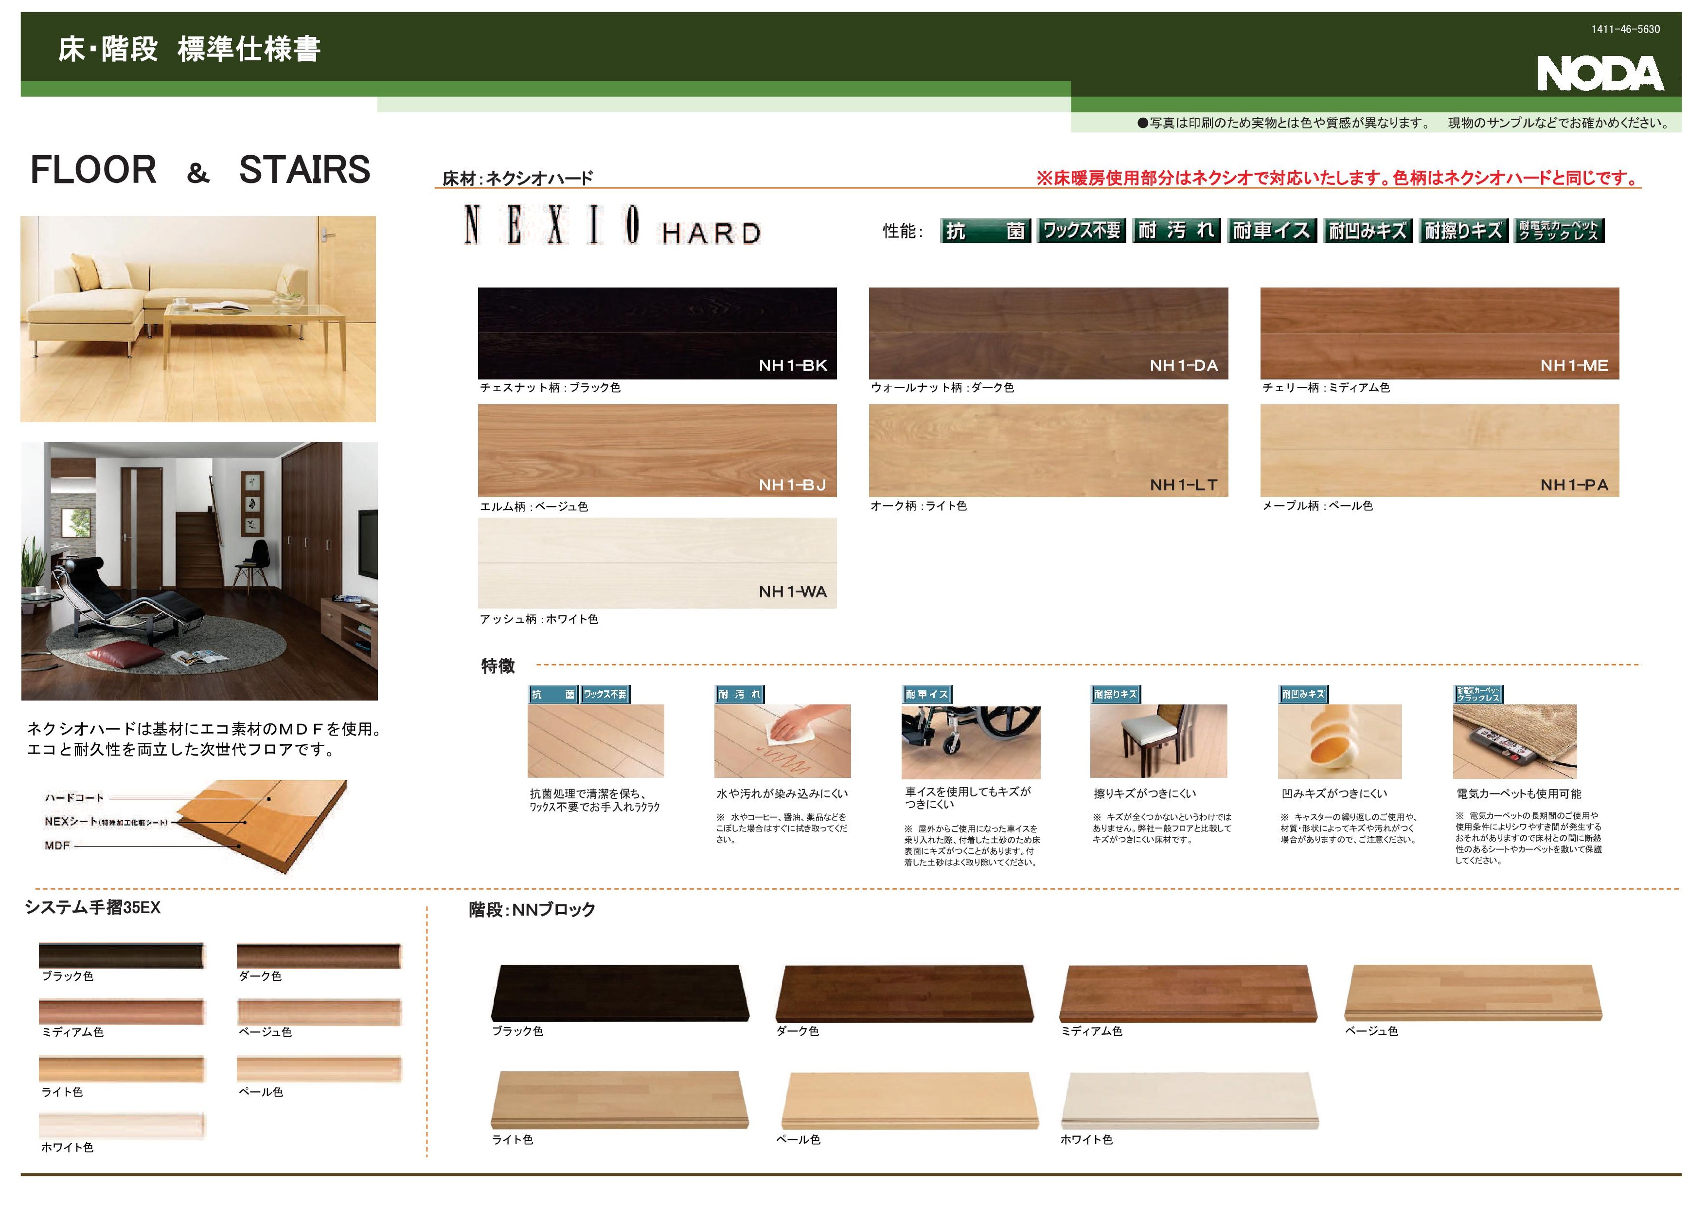Image resolution: width=1706 pixels, height=1206 pixels.
Task: Click the 耐擦りキズ badge in the 性能 row
Action: (x=1463, y=231)
